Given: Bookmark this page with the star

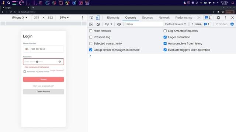Looking at the screenshot, I should [214, 12].
